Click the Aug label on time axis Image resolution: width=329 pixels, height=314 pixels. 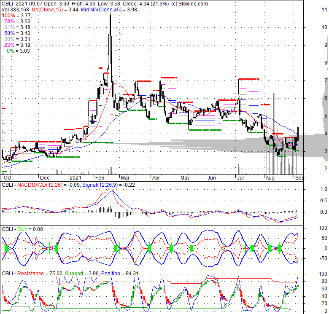point(270,178)
